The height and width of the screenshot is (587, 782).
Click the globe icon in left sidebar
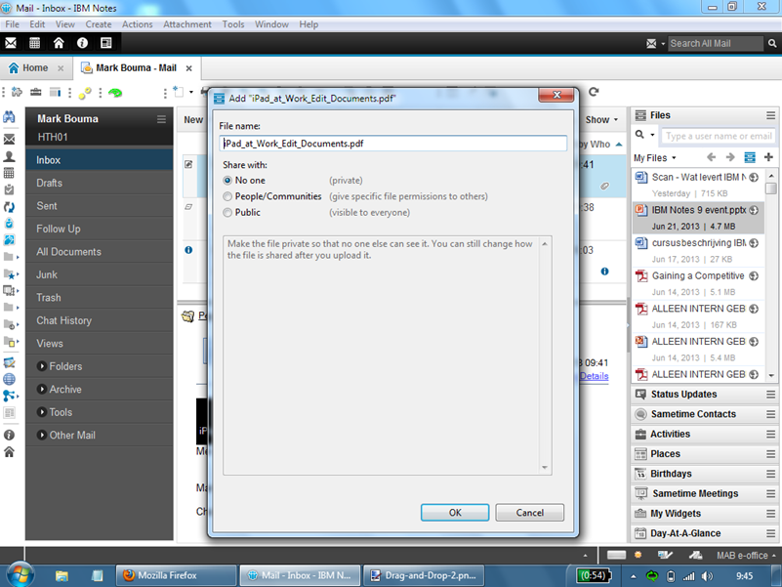(x=9, y=379)
